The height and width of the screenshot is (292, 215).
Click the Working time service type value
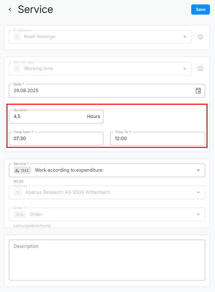38,69
